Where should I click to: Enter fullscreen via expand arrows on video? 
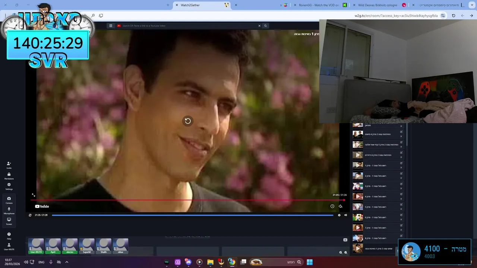(33, 195)
